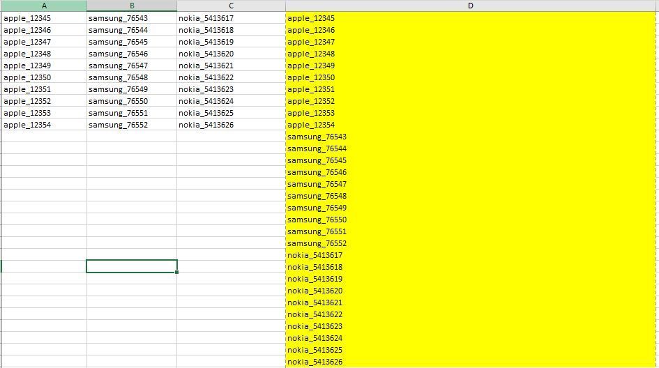Pick nokia_5413625 in column C
Screen dimensions: 659x368
click(231, 113)
